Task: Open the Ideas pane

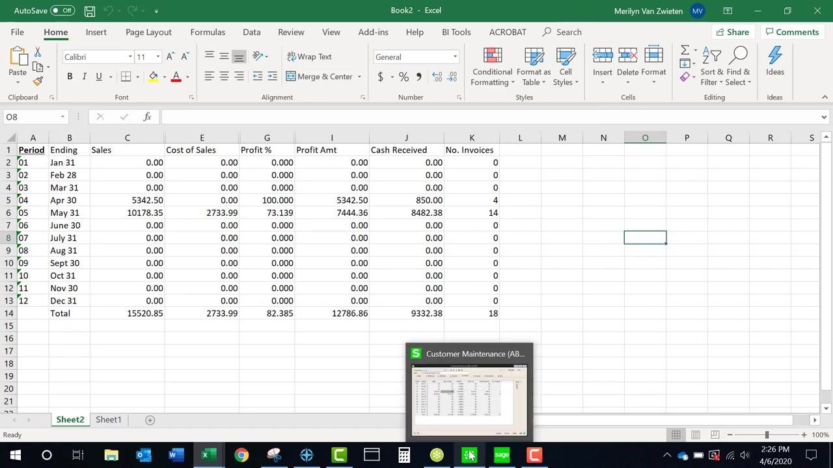Action: [775, 62]
